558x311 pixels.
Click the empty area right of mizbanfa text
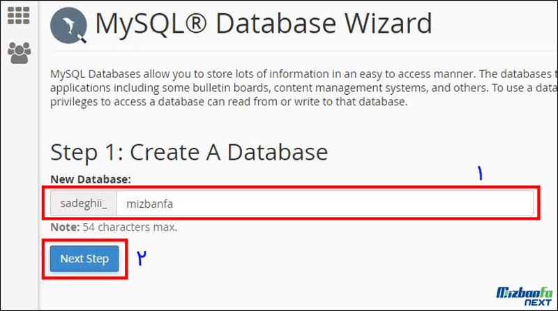[352, 204]
